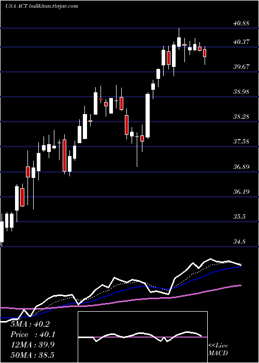Click the <<Live MACD label
This screenshot has width=259, height=363.
click(218, 350)
